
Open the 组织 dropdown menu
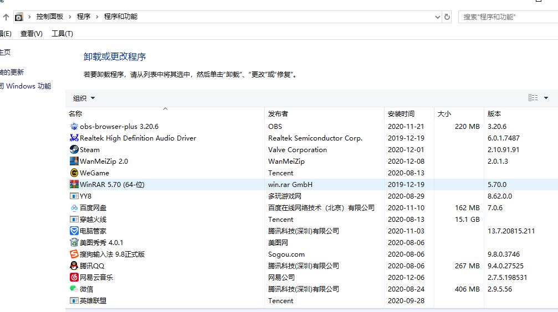(x=84, y=98)
